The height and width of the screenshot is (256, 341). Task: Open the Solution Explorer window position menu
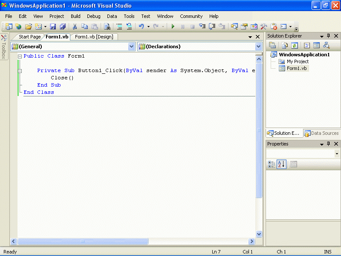(322, 36)
